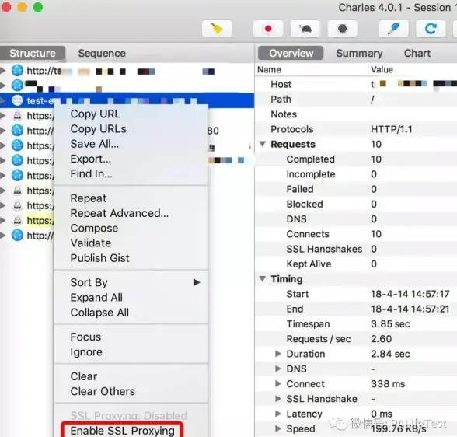Select the Requests / sec row
The image size is (457, 437).
[356, 339]
